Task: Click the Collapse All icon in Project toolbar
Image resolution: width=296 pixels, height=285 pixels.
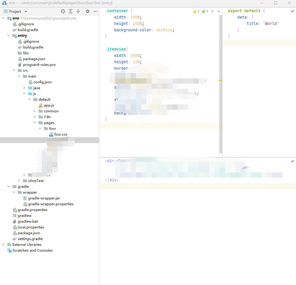Action: point(78,11)
